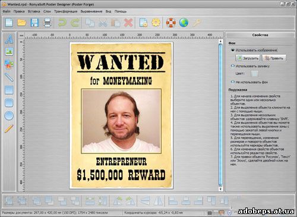Screen dimensions: 297x217
Task: Click the Print icon in toolbar
Action: tap(48, 23)
